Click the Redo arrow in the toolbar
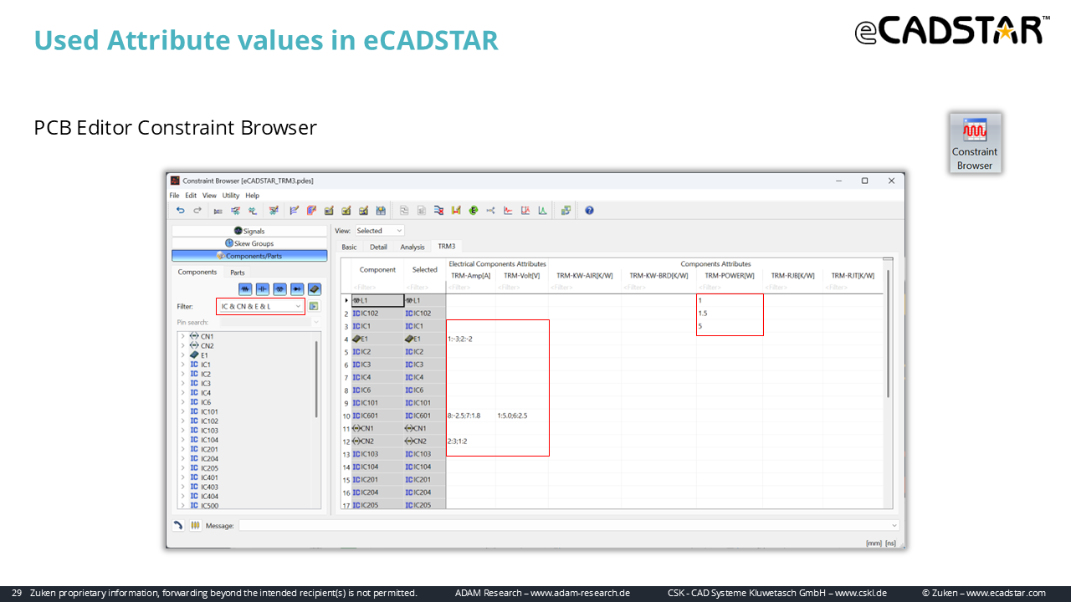The image size is (1071, 602). pyautogui.click(x=197, y=211)
